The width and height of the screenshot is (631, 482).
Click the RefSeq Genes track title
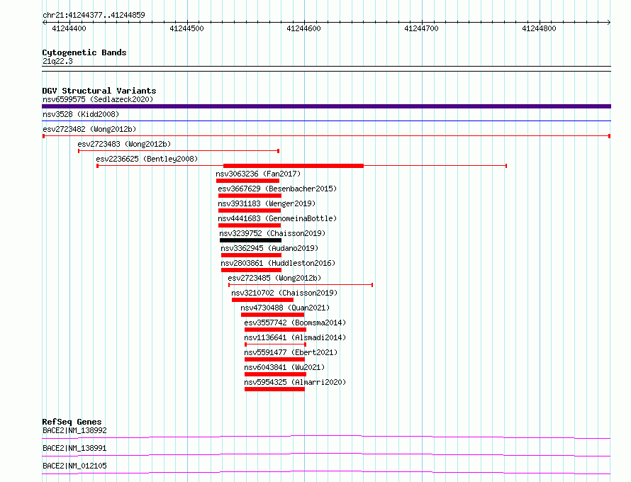[x=72, y=422]
